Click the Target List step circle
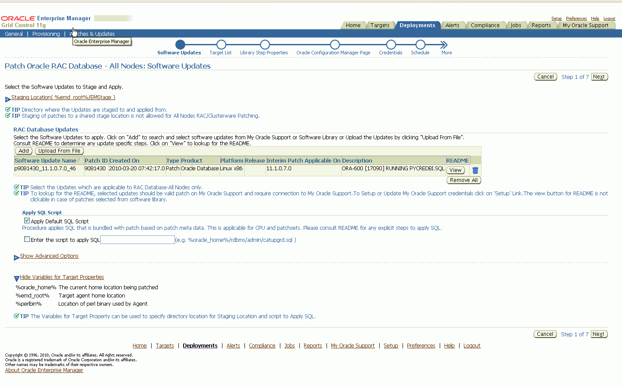 (x=221, y=44)
